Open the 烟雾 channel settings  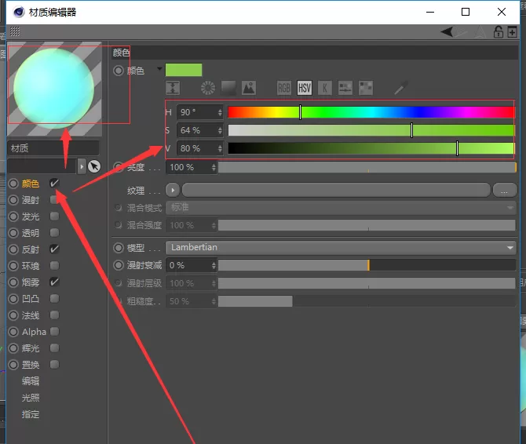31,282
